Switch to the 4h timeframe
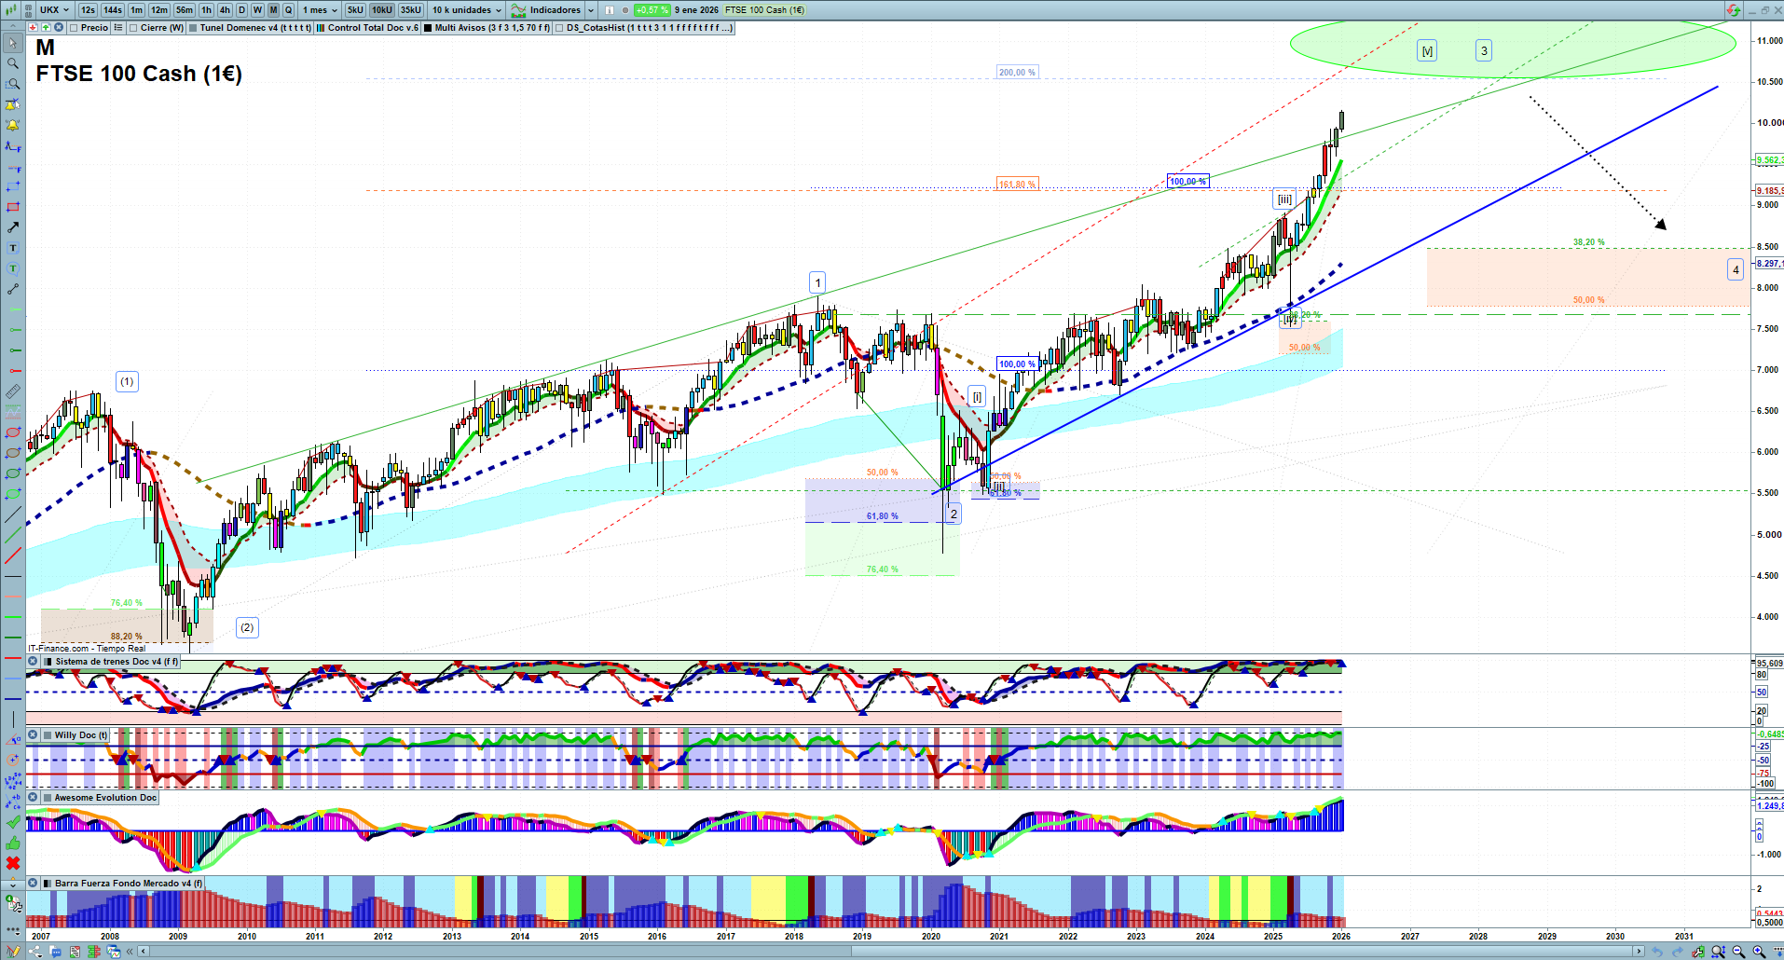The height and width of the screenshot is (960, 1784). [225, 10]
